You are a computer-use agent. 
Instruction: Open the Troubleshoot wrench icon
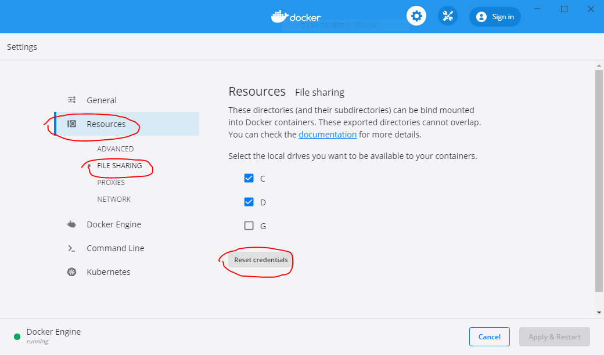(447, 16)
